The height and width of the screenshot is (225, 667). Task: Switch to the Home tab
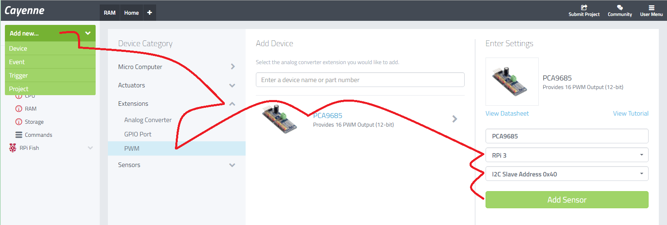pos(132,13)
